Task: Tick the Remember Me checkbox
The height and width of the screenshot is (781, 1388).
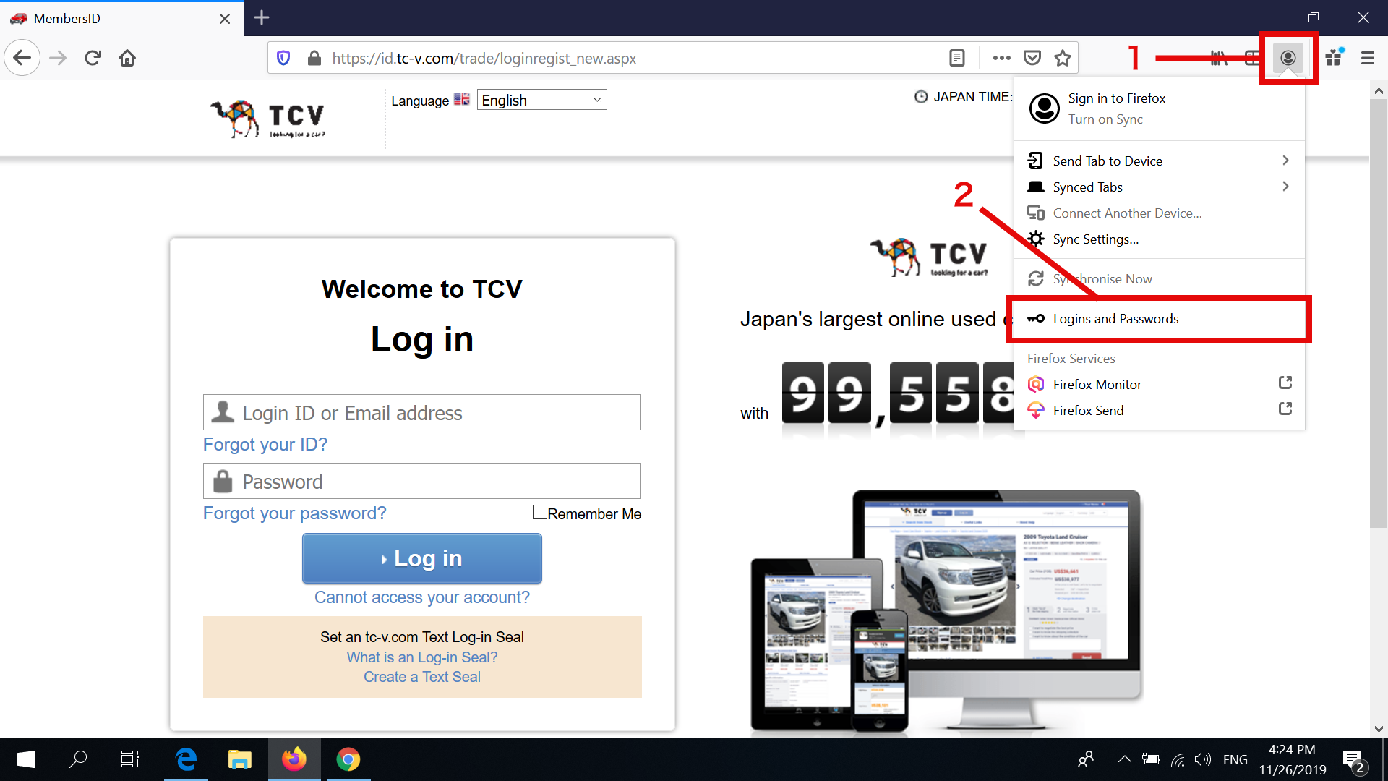Action: 539,512
